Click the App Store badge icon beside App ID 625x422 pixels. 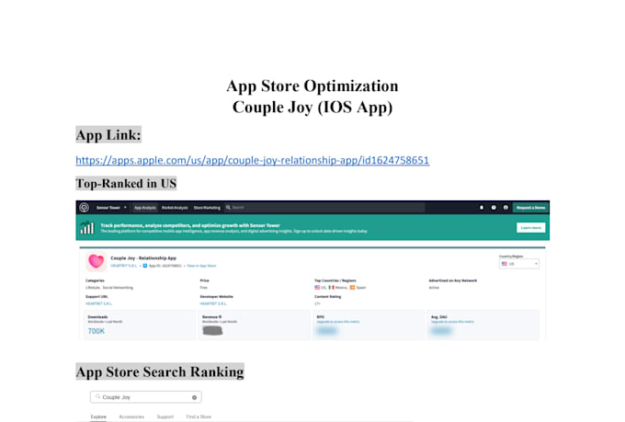[145, 266]
